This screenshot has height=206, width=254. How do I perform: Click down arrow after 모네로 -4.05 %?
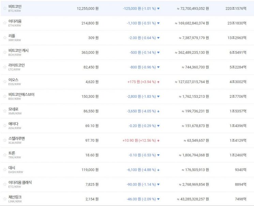[x=159, y=111]
